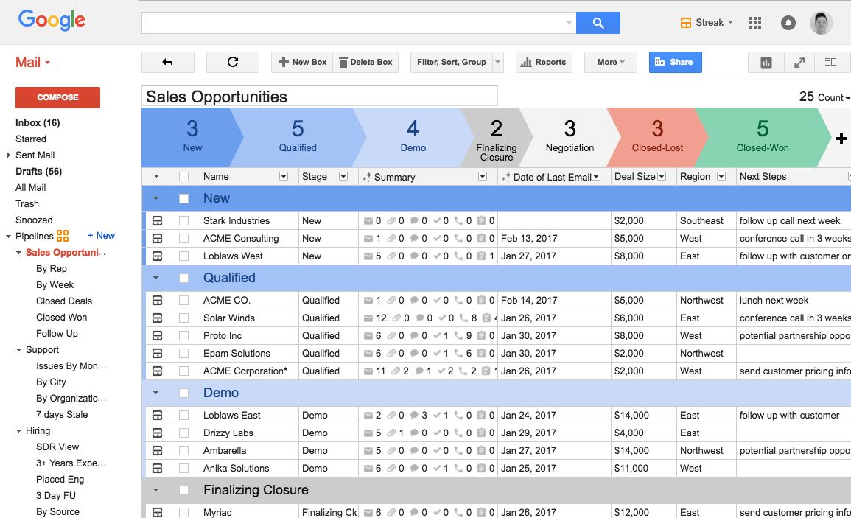The height and width of the screenshot is (518, 851).
Task: Open box icon for Loblaws East row
Action: coord(158,415)
